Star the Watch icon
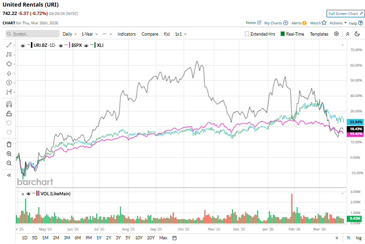The height and width of the screenshot is (244, 365). click(324, 22)
